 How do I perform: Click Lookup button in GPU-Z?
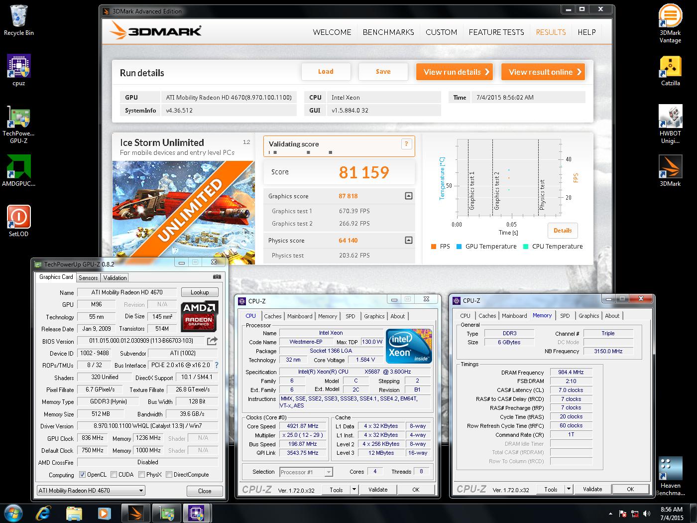[x=200, y=292]
